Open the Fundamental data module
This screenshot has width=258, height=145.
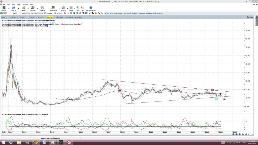tap(53, 9)
